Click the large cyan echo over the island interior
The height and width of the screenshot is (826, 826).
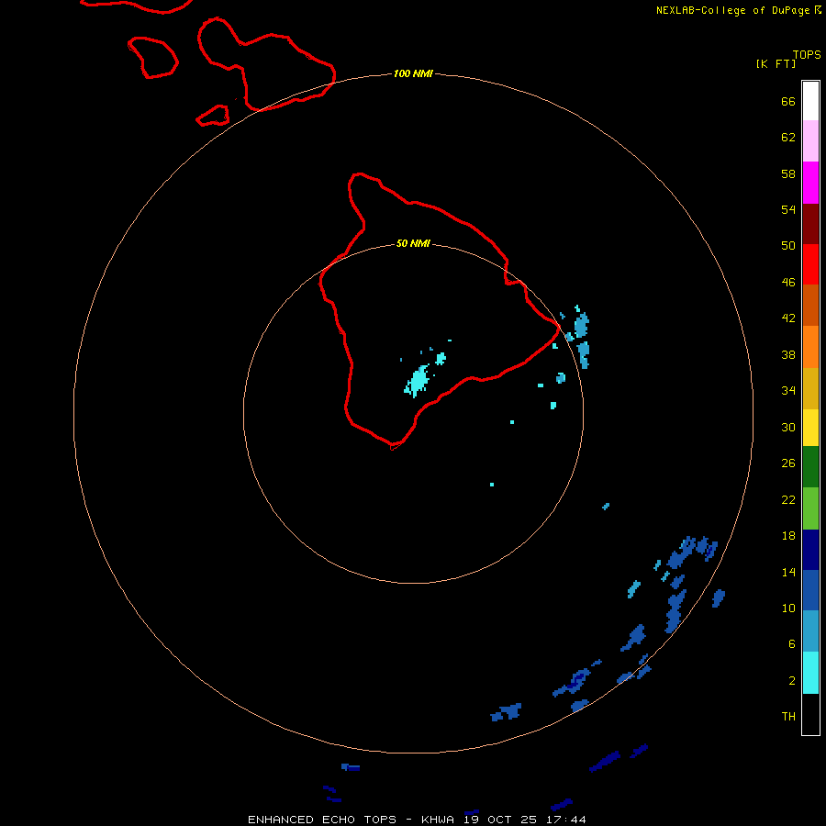[418, 381]
